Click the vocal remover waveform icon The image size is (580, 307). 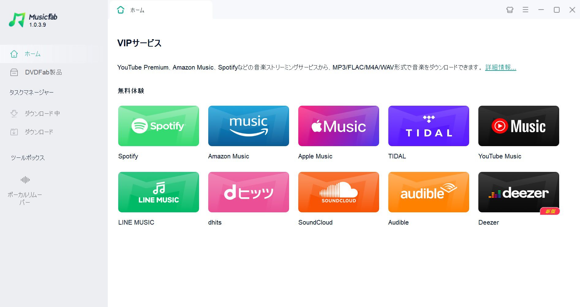[x=25, y=180]
